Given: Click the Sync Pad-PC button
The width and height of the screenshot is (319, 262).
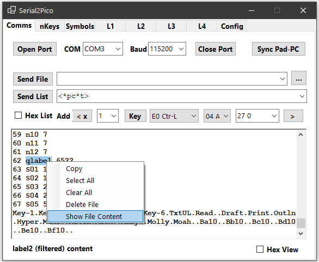Looking at the screenshot, I should coord(279,49).
